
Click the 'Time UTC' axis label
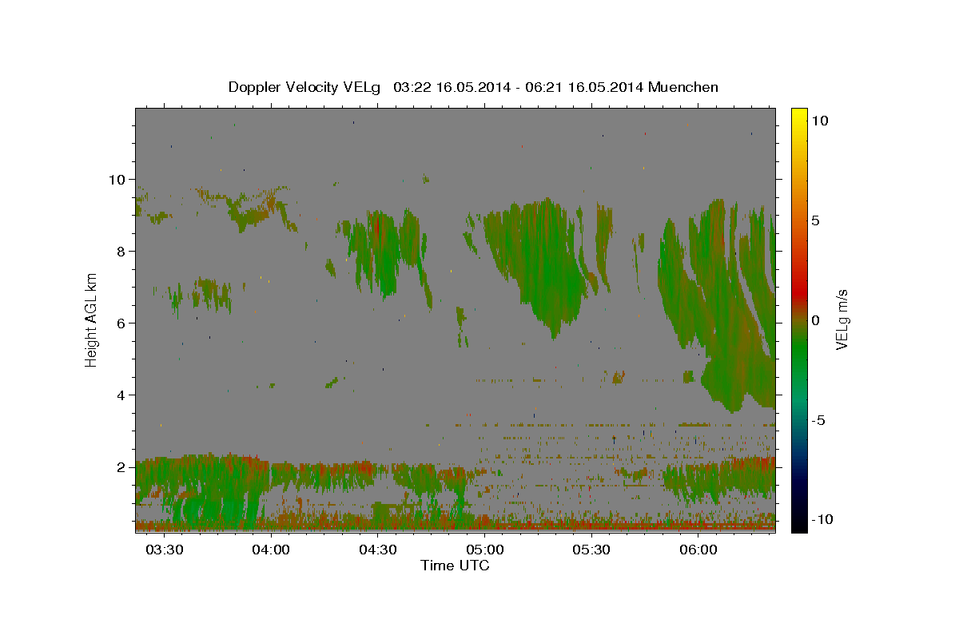(455, 566)
